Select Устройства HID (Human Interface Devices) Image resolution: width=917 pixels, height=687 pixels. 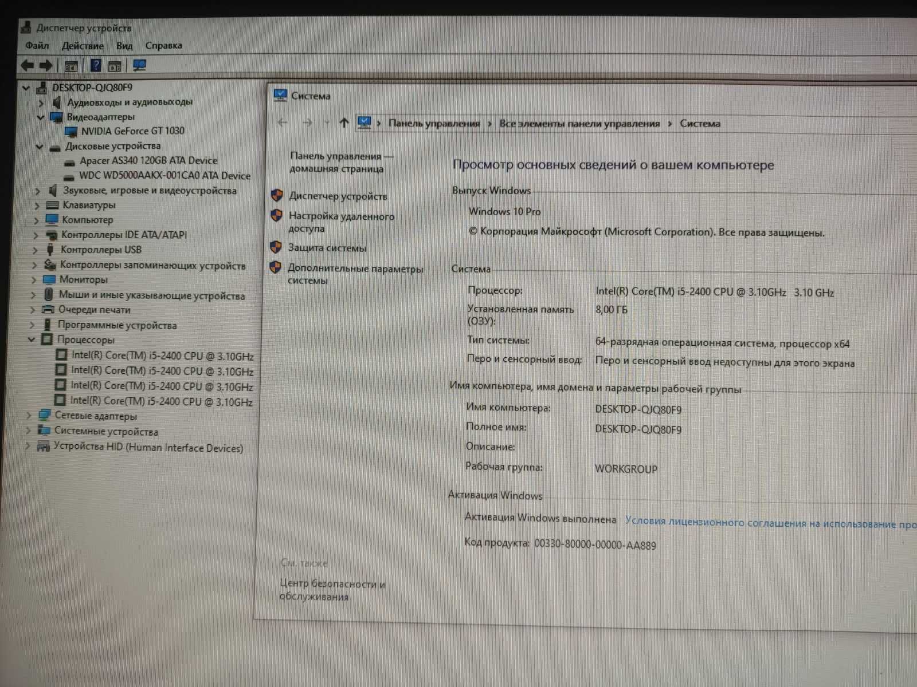(x=148, y=447)
